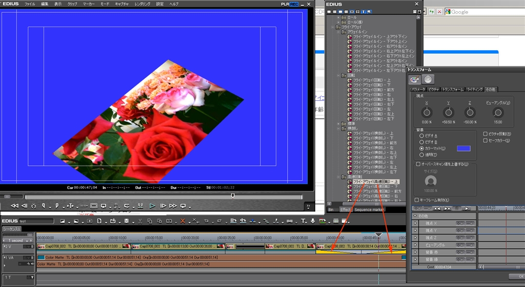This screenshot has width=525, height=287.
Task: Check the キーフレーム有効 checkbox
Action: (x=416, y=200)
